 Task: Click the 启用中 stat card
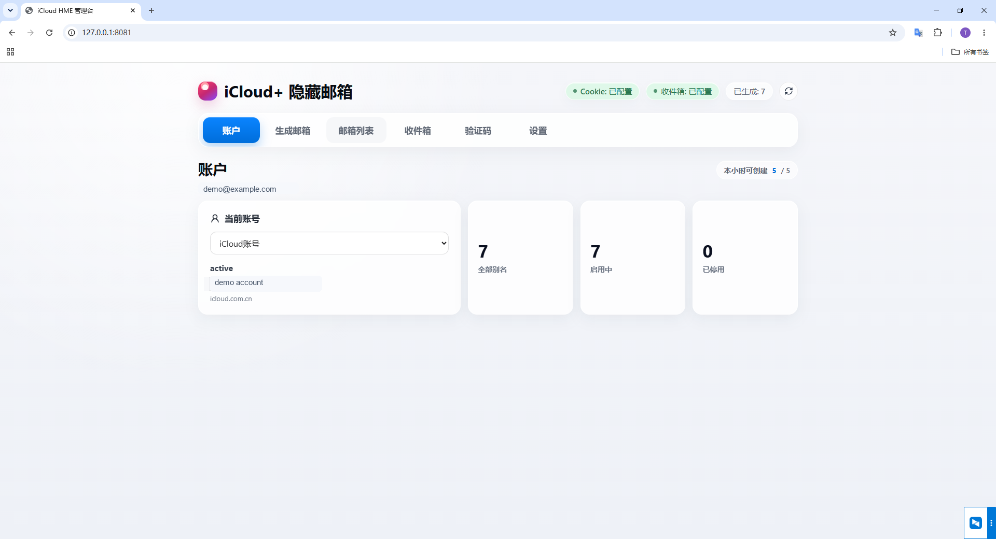(x=633, y=258)
